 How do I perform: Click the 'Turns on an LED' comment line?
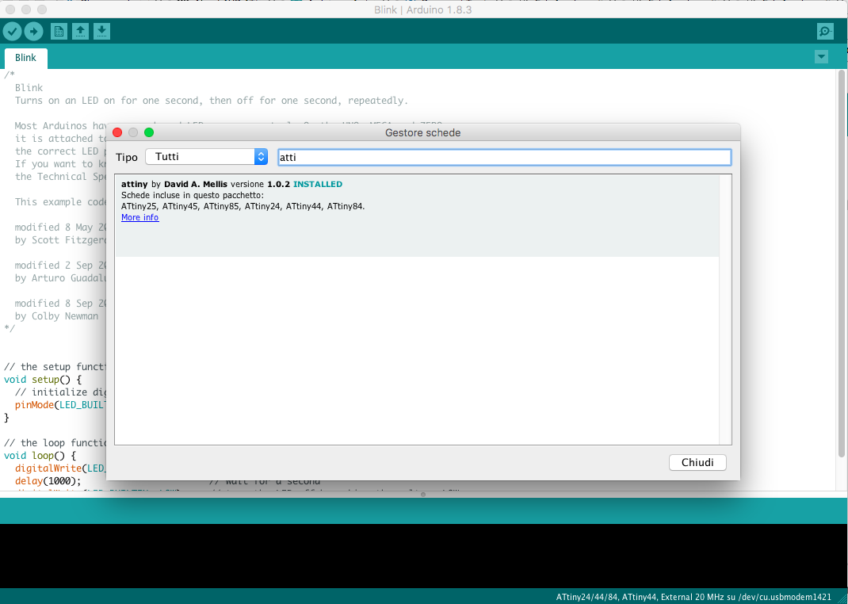(x=212, y=101)
